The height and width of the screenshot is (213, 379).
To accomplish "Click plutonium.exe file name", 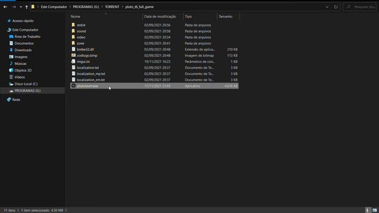I will (88, 86).
